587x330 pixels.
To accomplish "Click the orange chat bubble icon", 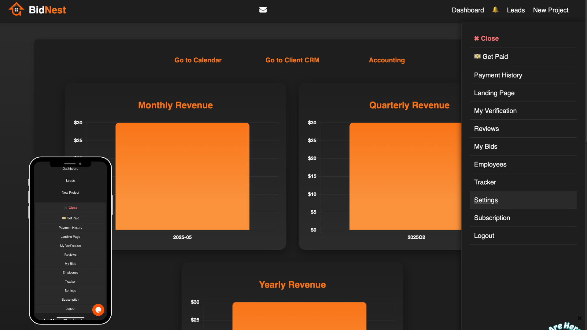I will (98, 310).
